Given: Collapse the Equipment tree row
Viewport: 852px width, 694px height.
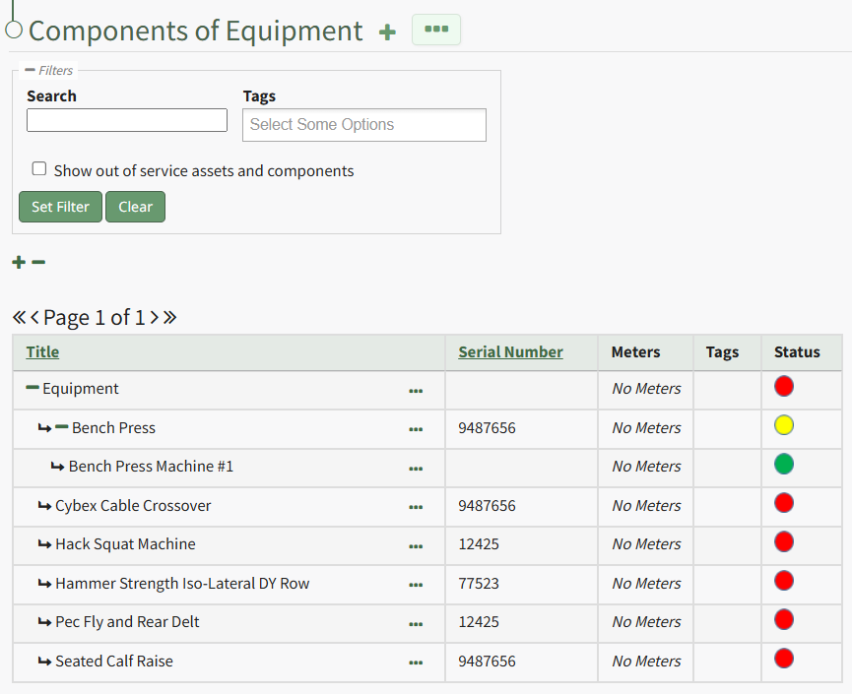Looking at the screenshot, I should click(33, 389).
